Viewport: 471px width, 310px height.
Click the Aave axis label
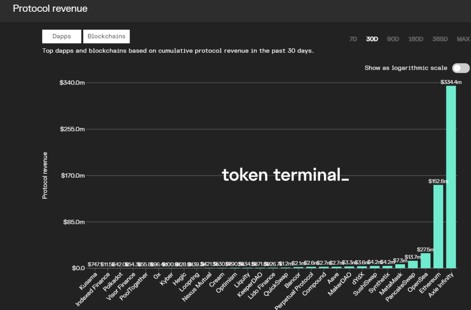point(333,278)
